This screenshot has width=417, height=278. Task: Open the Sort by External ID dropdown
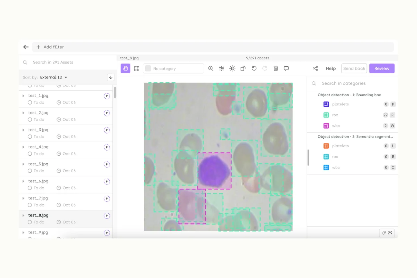[x=54, y=77]
